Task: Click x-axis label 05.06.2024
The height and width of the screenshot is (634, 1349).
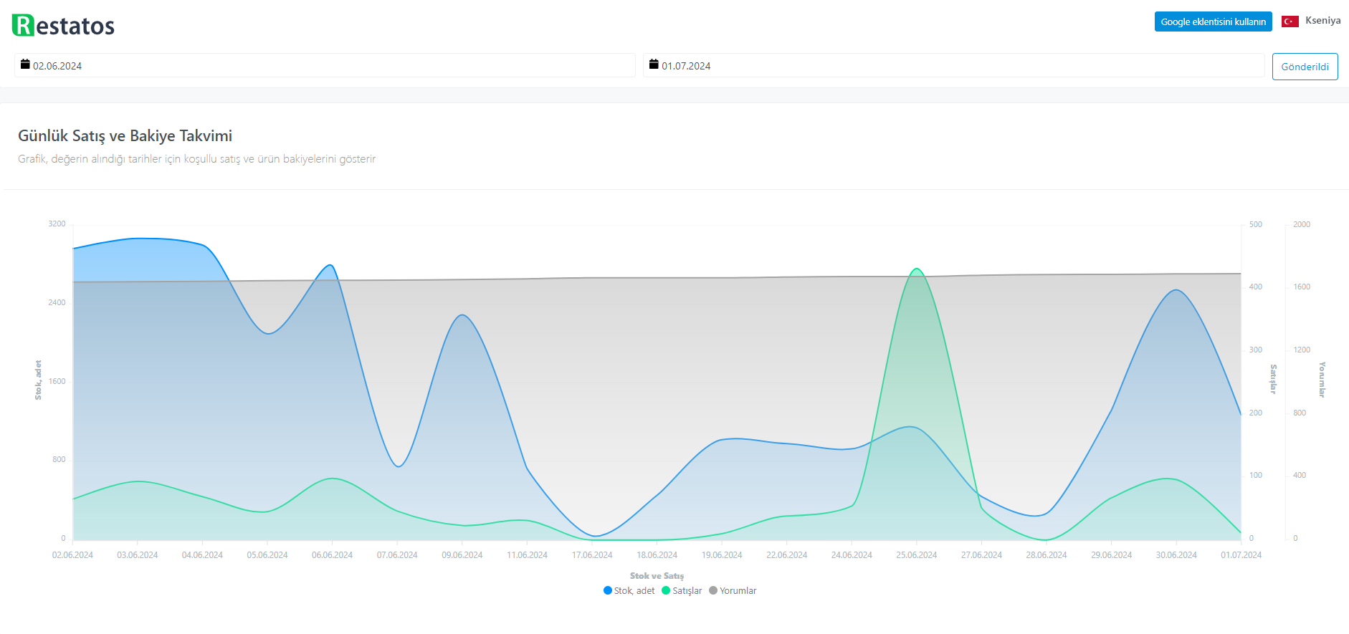Action: [267, 555]
